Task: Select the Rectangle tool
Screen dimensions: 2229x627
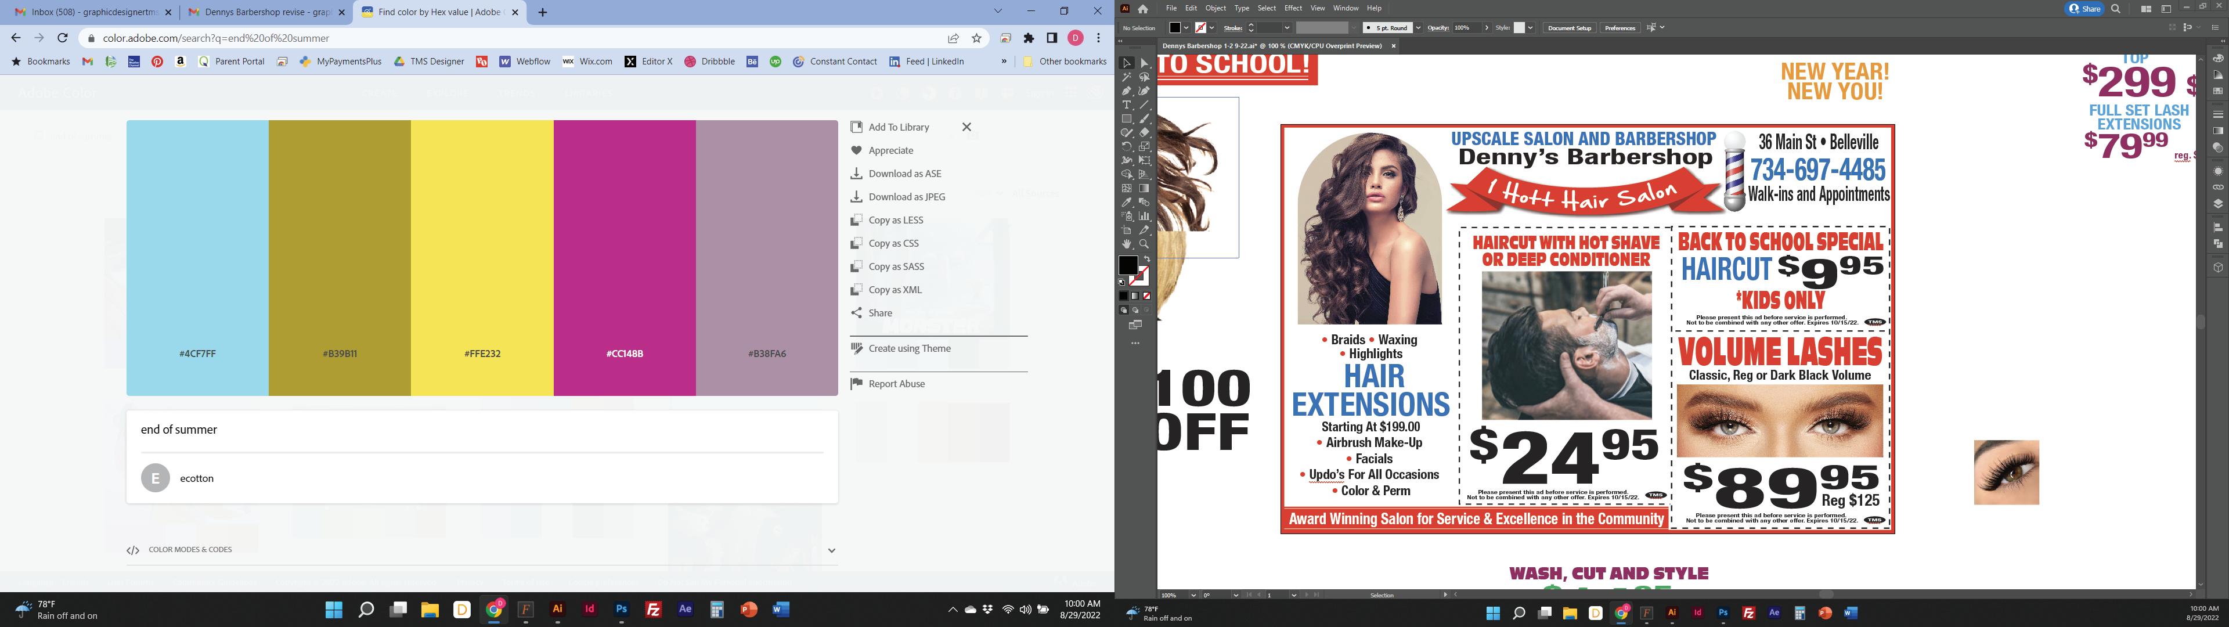Action: pyautogui.click(x=1127, y=118)
